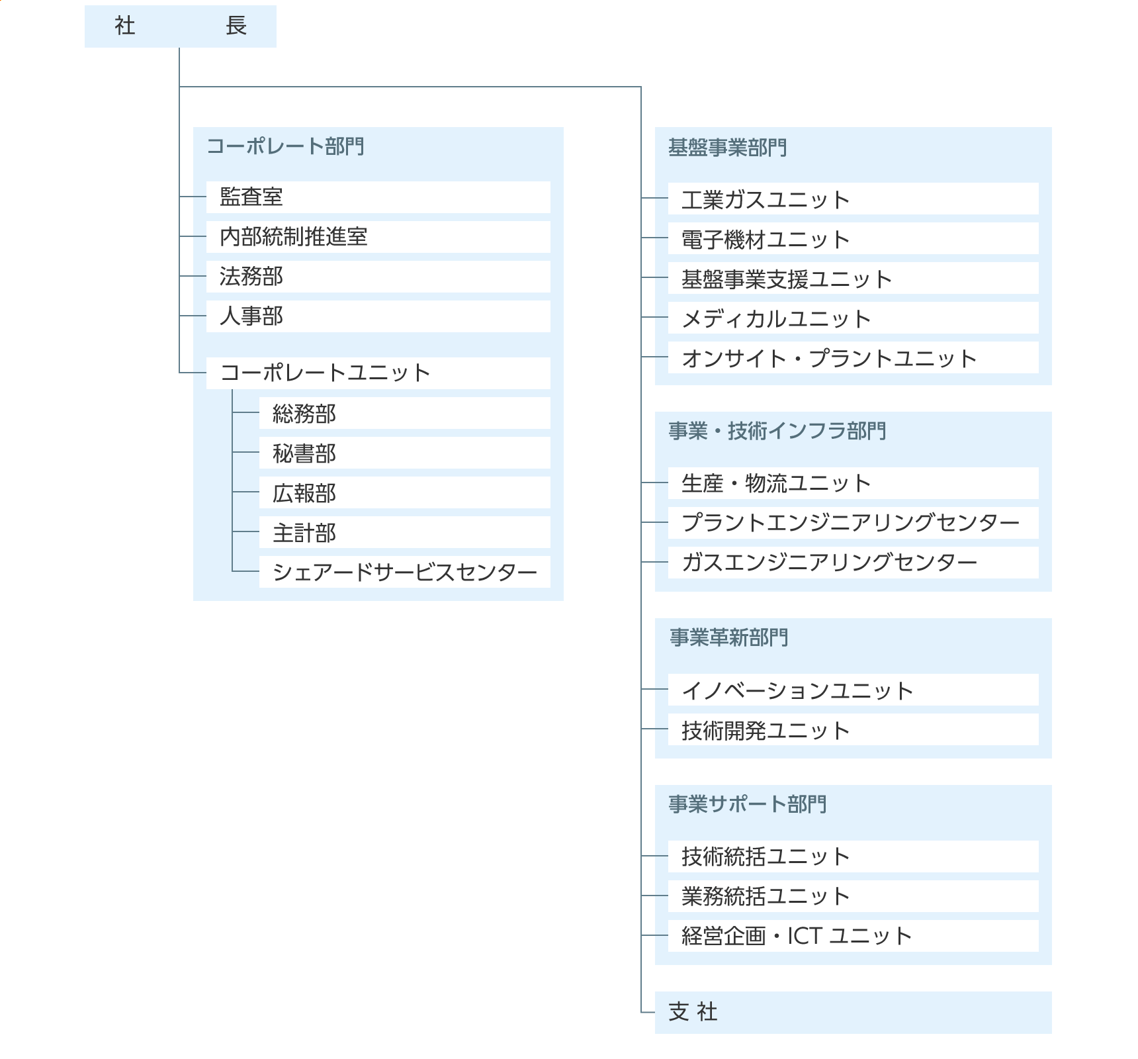
Task: Select the 広報部 entry
Action: tap(404, 493)
